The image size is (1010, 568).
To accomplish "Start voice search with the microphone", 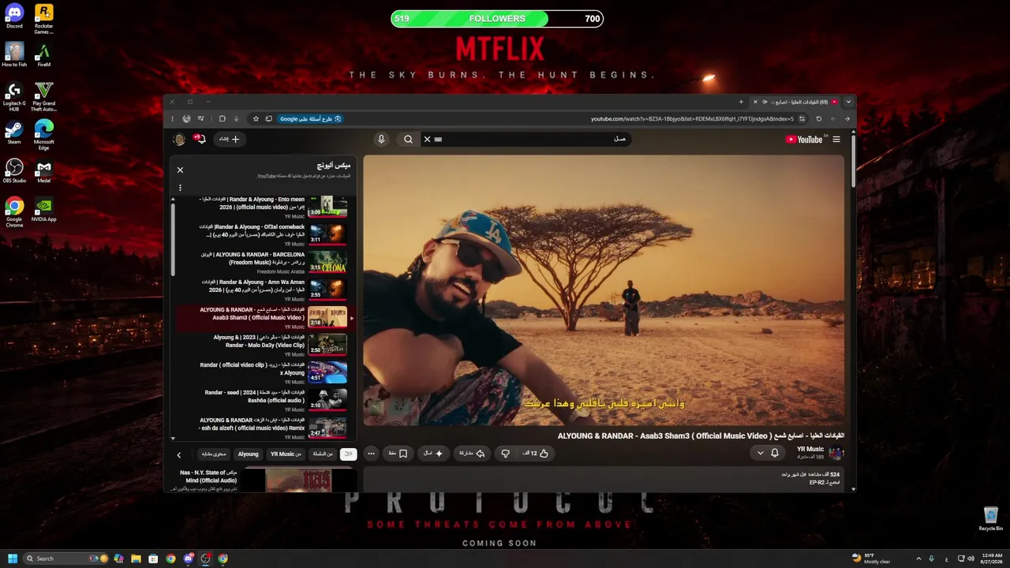I will 381,140.
